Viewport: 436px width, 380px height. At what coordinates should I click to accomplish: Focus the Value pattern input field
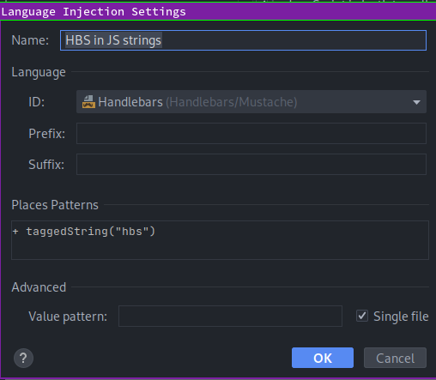coord(230,316)
